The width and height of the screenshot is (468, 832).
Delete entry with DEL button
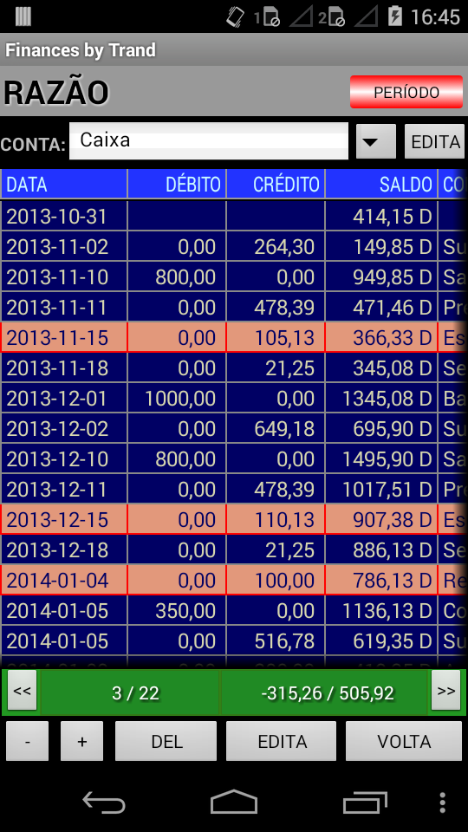point(166,741)
